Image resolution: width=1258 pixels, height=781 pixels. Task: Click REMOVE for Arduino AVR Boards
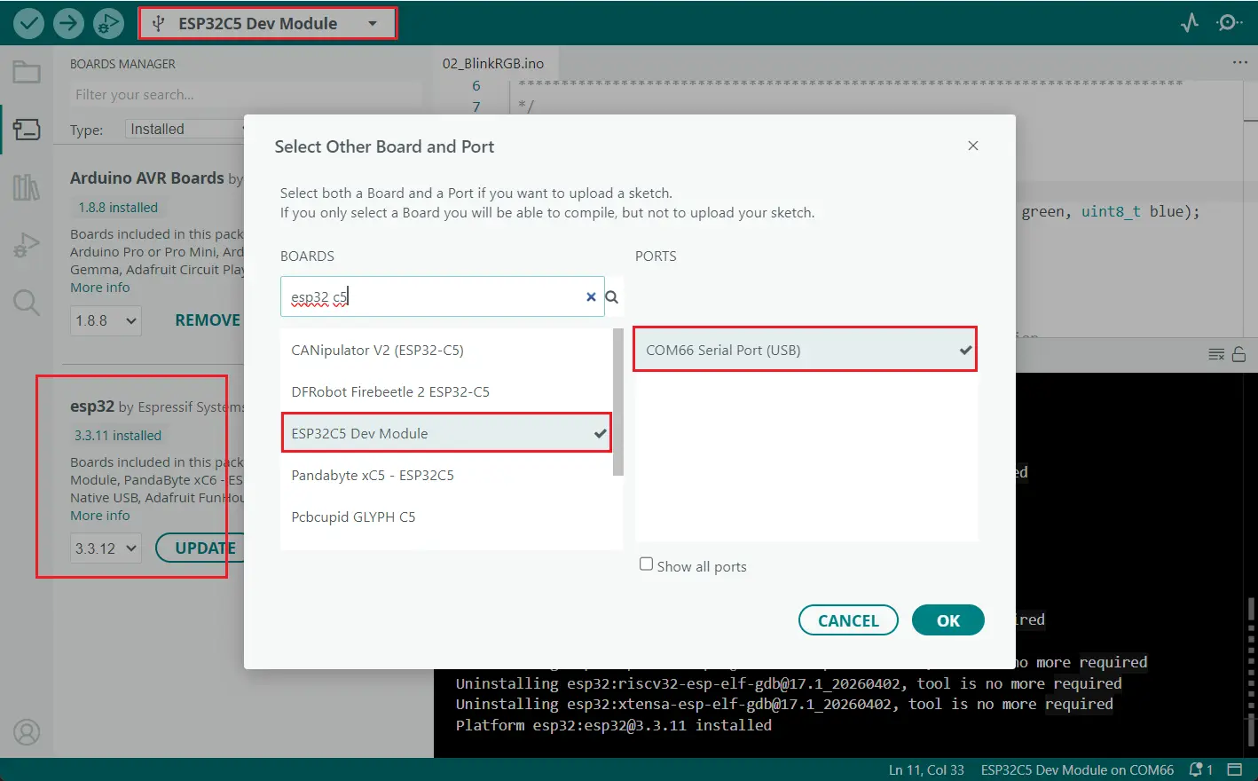(x=208, y=320)
